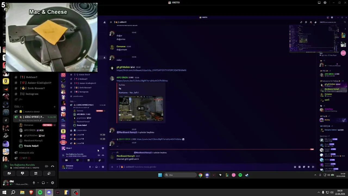Open user settings gear in Oki's panel
This screenshot has height=196, width=348.
(52, 183)
